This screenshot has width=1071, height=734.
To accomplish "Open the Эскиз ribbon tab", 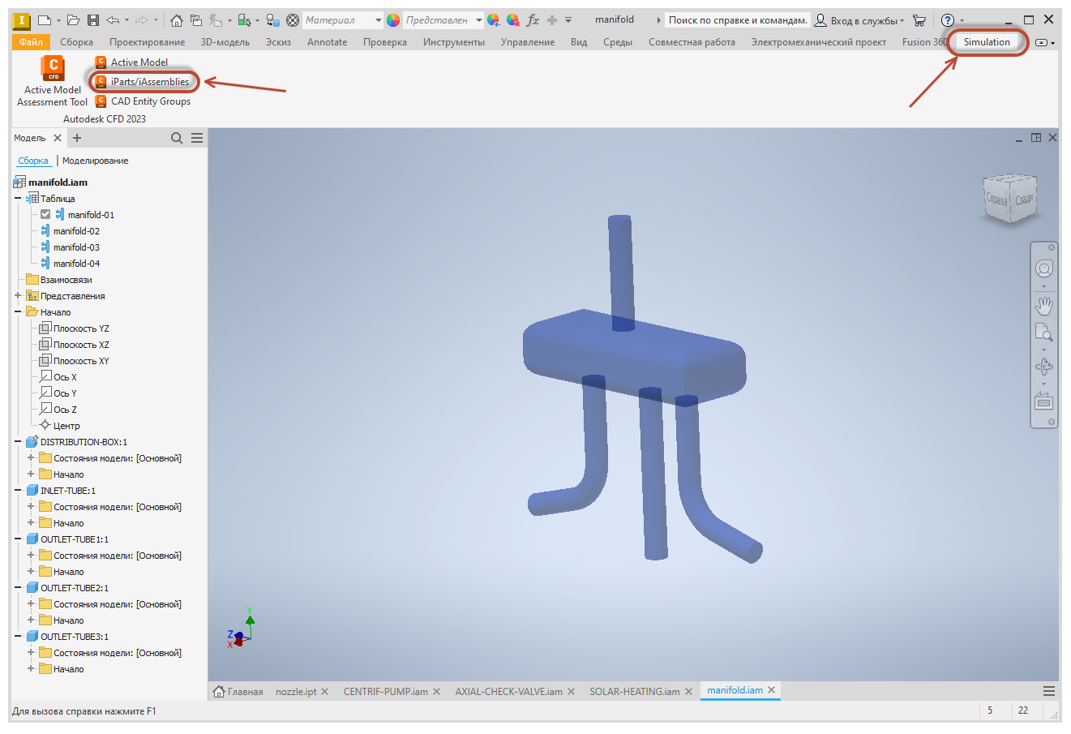I will (x=278, y=42).
